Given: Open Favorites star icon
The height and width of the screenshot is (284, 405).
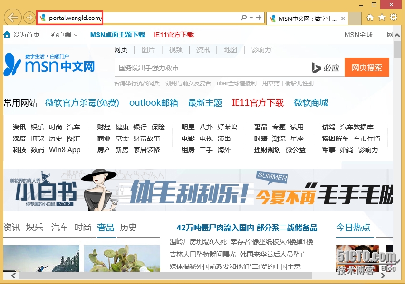Looking at the screenshot, I should (x=382, y=17).
